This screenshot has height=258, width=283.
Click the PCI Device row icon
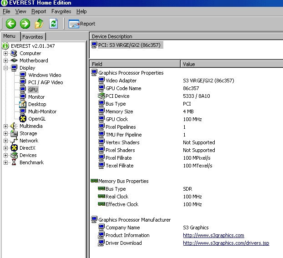[x=101, y=96]
